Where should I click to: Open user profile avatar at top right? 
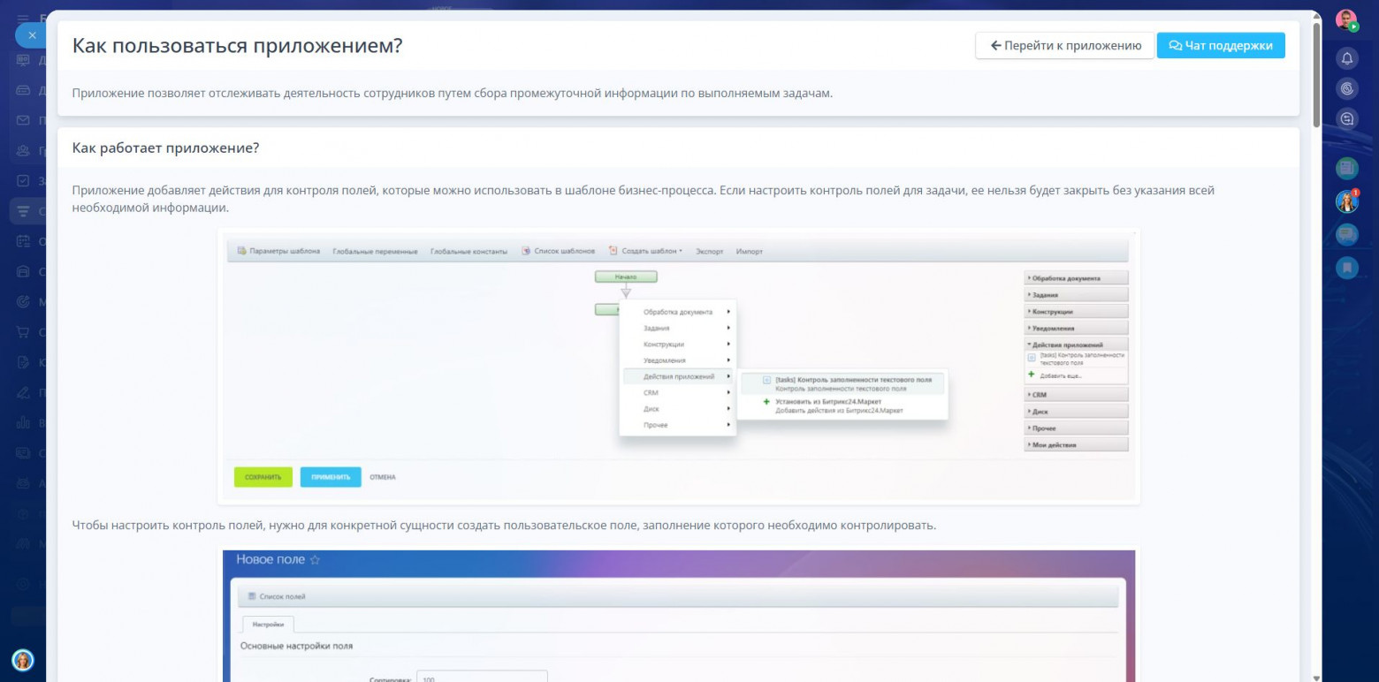[x=1346, y=20]
